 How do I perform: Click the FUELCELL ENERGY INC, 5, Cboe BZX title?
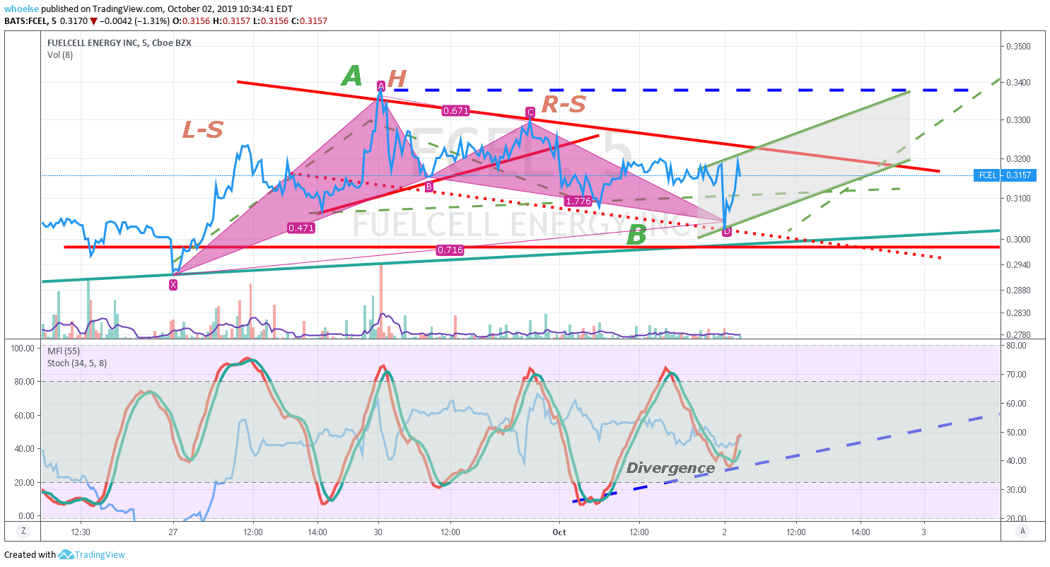pyautogui.click(x=119, y=42)
